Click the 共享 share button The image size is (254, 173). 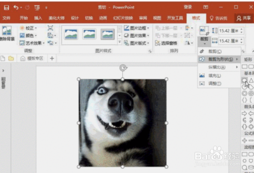pyautogui.click(x=244, y=18)
